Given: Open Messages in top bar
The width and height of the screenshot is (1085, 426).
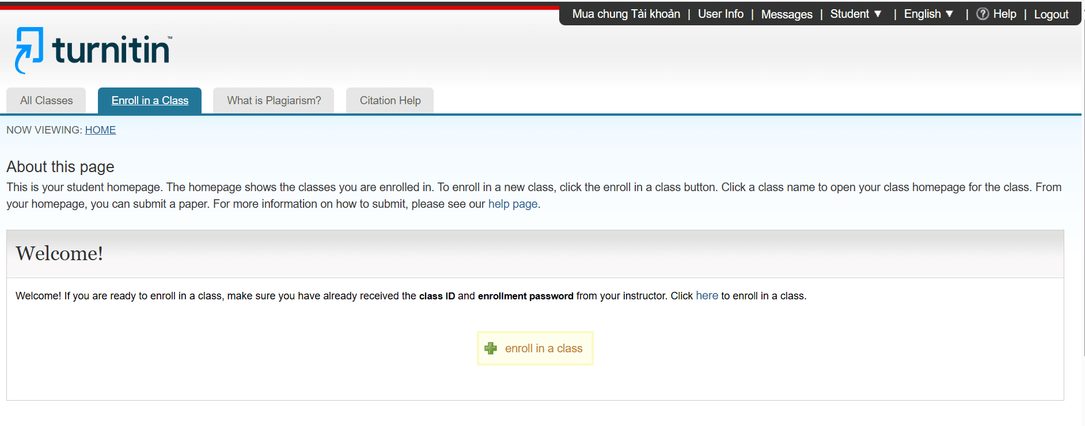Looking at the screenshot, I should coord(787,14).
